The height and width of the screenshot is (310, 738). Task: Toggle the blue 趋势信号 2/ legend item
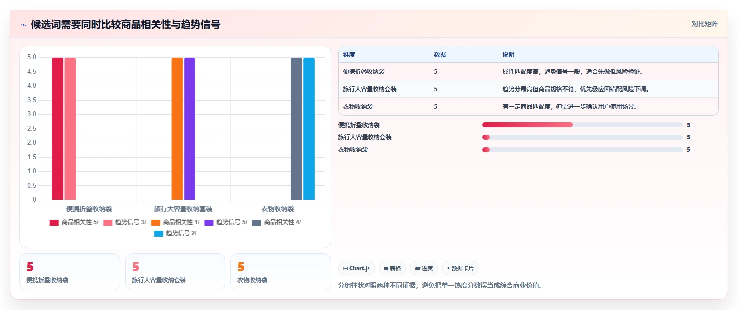pos(175,233)
